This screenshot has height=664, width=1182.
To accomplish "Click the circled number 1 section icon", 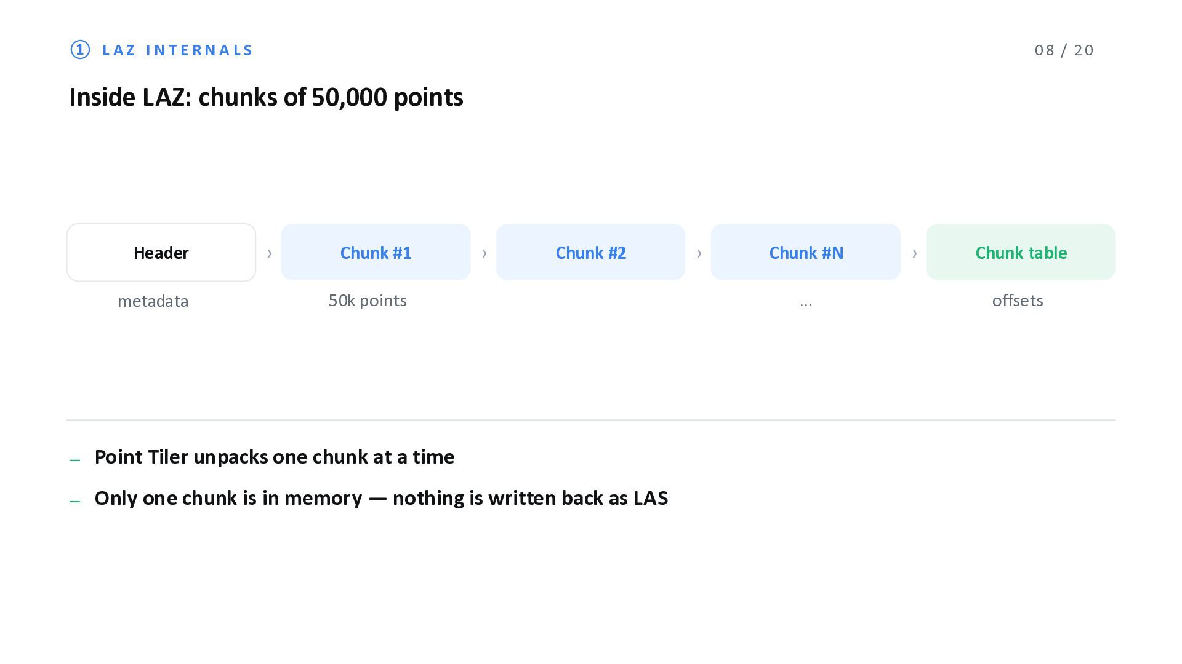I will point(80,50).
